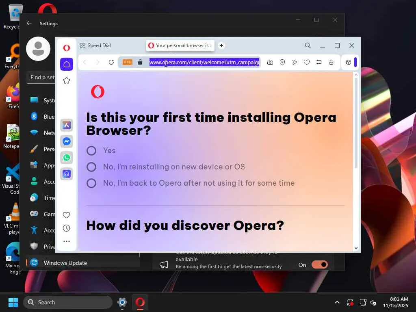
Task: Open a new tab with the plus button
Action: click(221, 45)
